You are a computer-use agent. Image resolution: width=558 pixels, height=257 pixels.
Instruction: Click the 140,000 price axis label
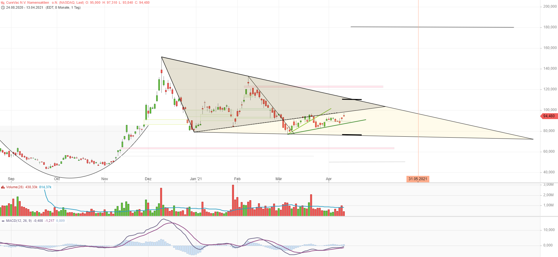click(550, 68)
